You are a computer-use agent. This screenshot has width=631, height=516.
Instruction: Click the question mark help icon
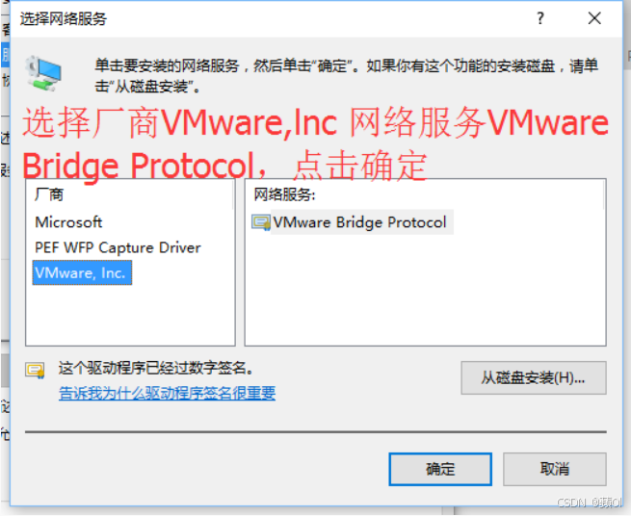coord(540,18)
